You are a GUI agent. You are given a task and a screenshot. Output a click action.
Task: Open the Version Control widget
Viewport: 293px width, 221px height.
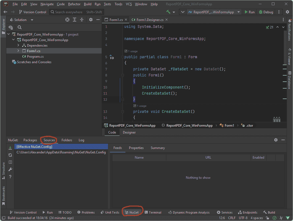tap(33, 12)
